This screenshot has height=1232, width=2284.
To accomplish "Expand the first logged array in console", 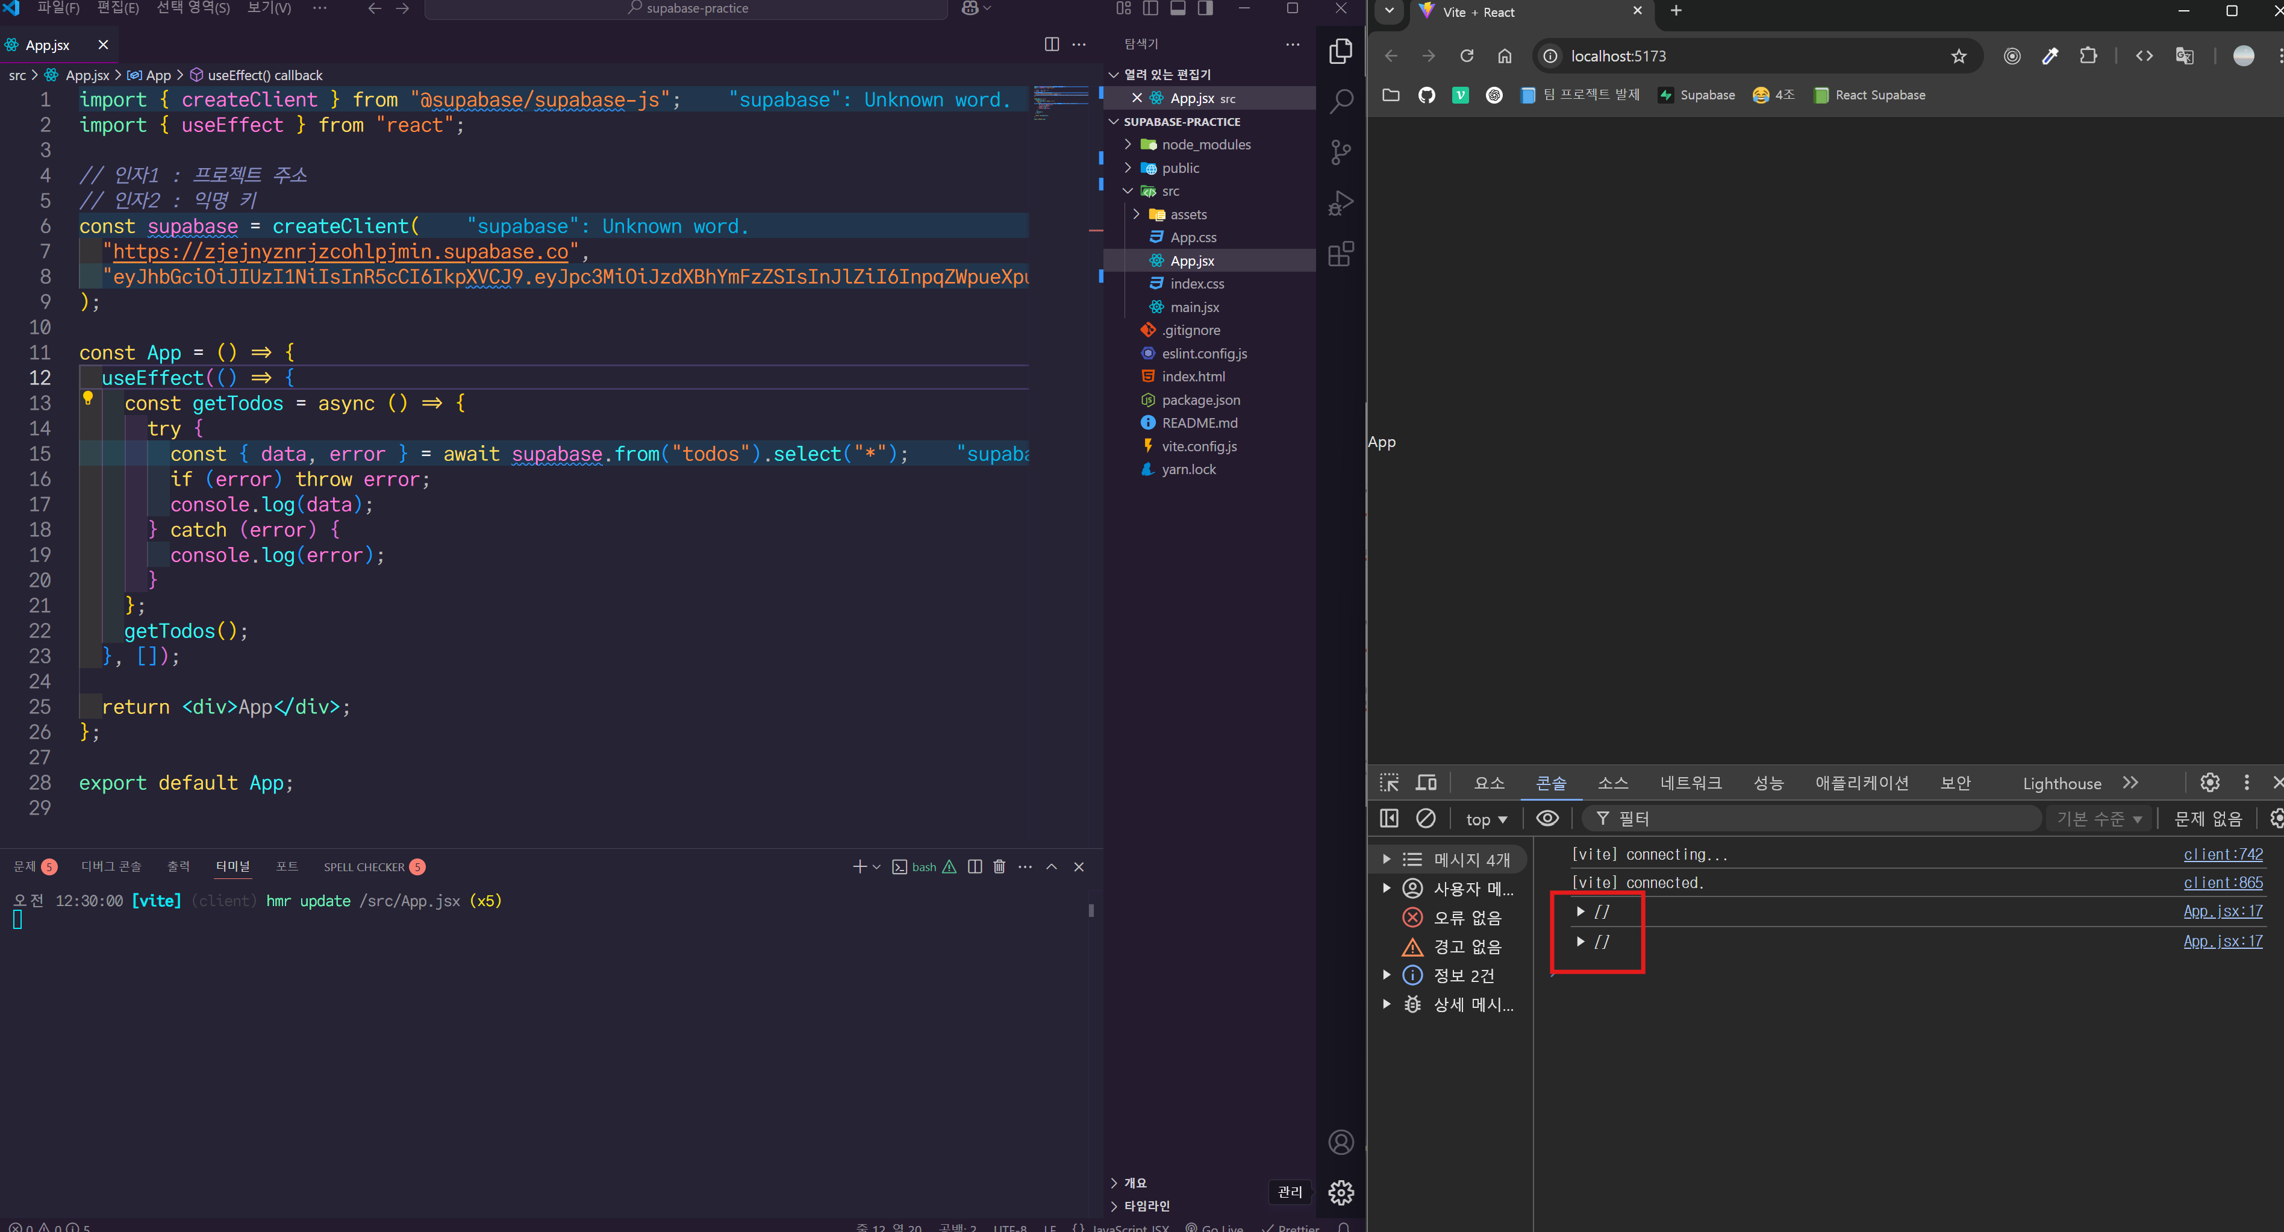I will pos(1580,912).
